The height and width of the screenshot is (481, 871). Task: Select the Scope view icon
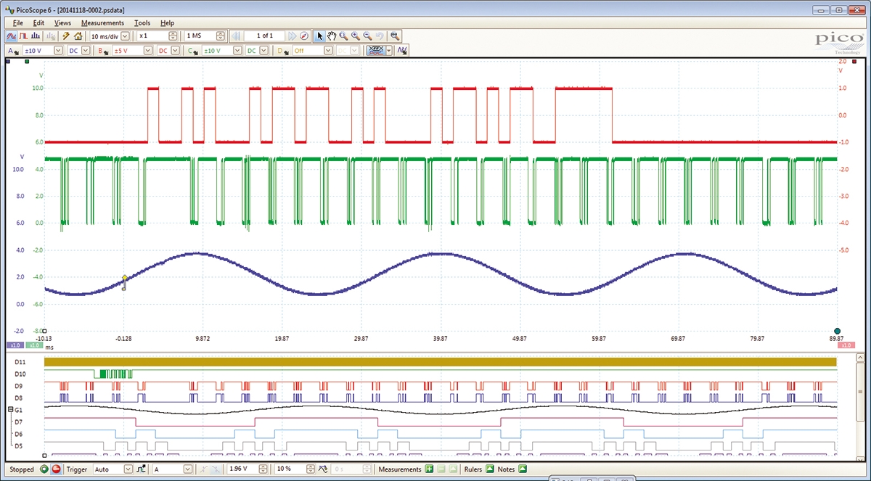tap(12, 36)
